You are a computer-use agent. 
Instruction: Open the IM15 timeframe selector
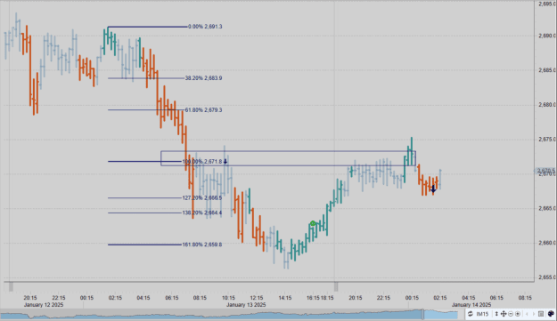coord(482,314)
